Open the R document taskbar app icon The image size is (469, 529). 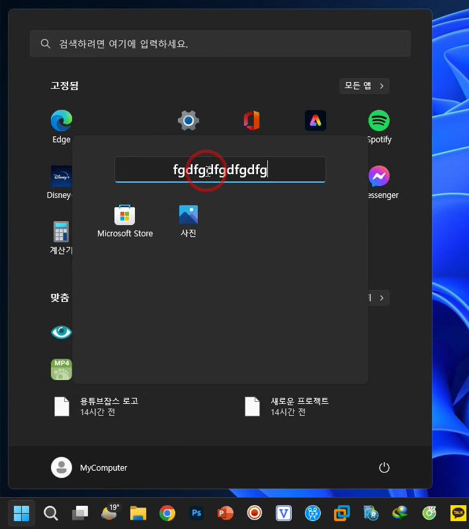pos(371,513)
